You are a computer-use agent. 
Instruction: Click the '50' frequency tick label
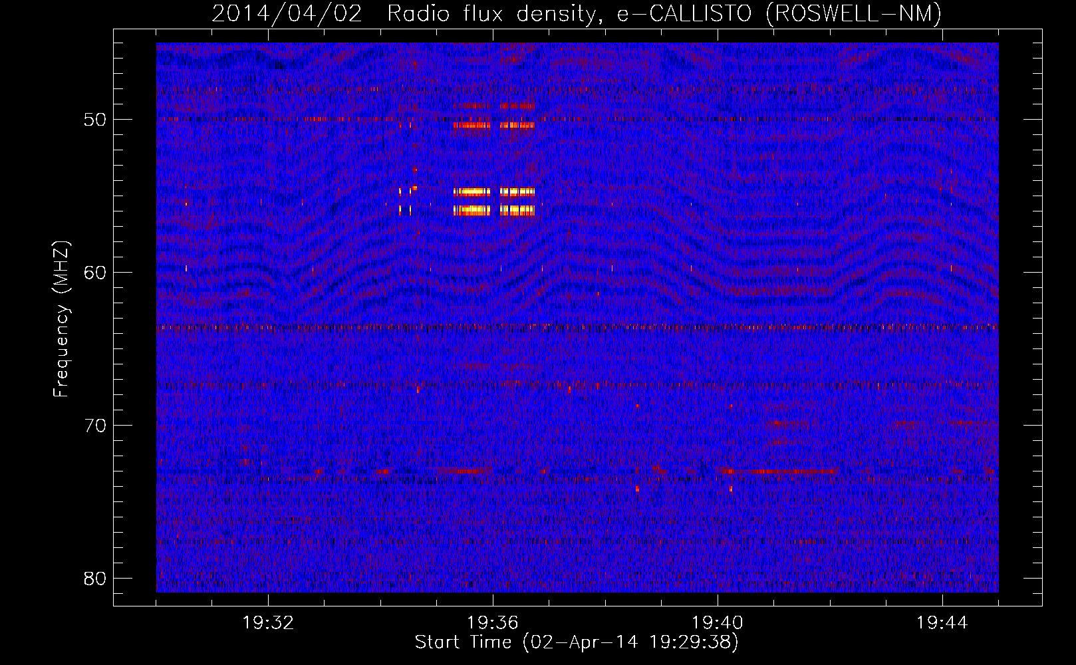tap(96, 120)
